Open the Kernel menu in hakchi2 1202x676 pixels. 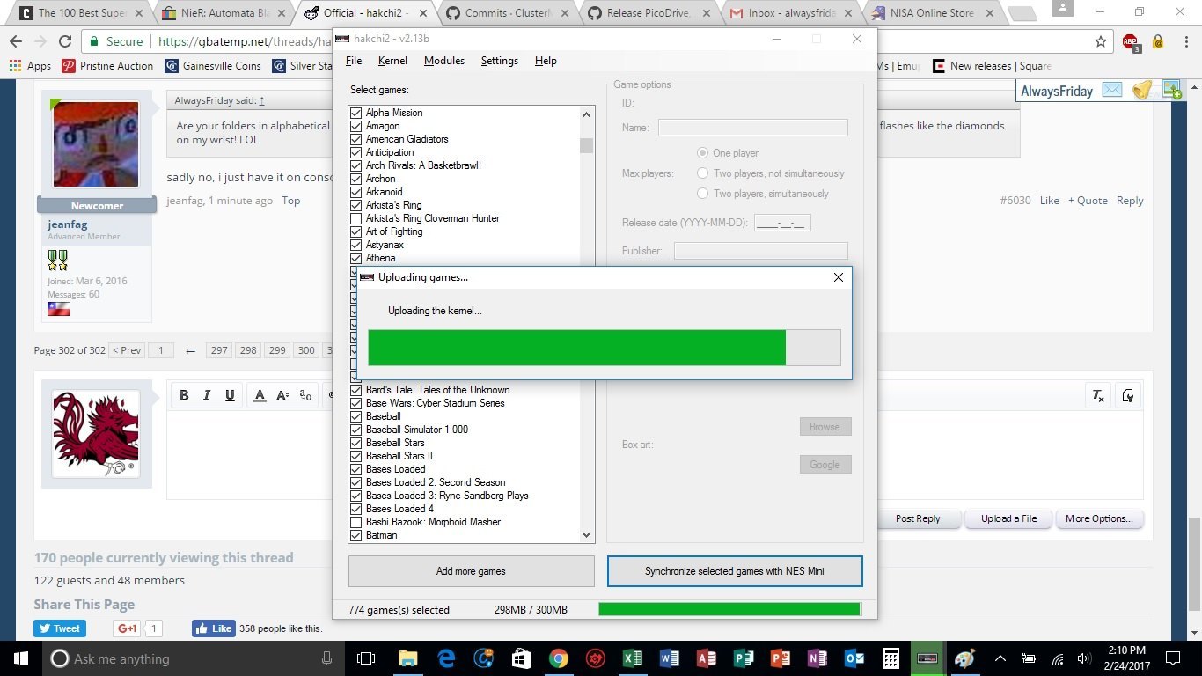[392, 61]
